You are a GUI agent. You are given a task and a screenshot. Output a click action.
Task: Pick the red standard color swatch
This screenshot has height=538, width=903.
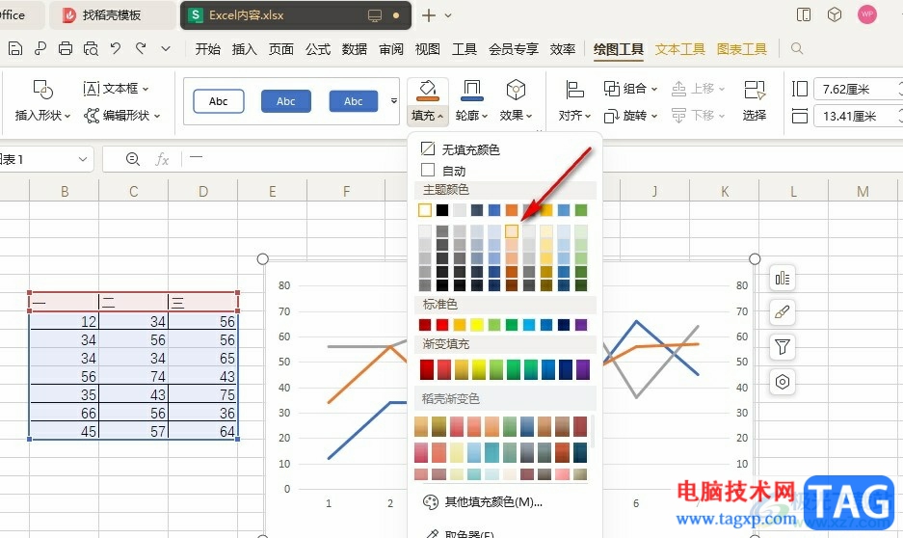[442, 325]
